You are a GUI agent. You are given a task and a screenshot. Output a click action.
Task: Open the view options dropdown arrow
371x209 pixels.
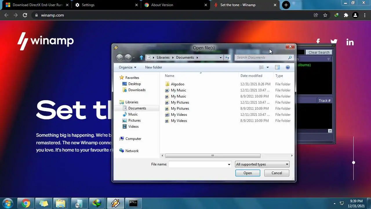click(x=268, y=67)
